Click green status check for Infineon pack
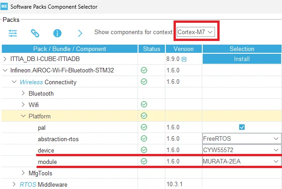Screen dimensions: 282x189 pos(144,71)
